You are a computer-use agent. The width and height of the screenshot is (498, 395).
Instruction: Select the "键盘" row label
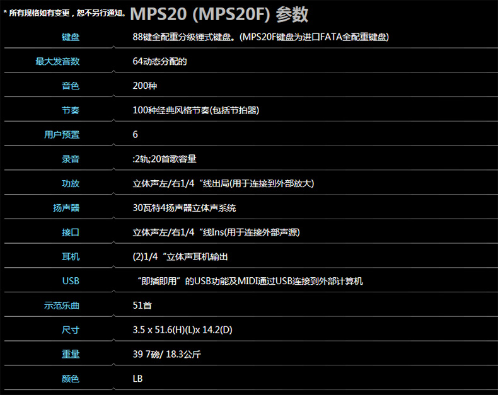(71, 37)
